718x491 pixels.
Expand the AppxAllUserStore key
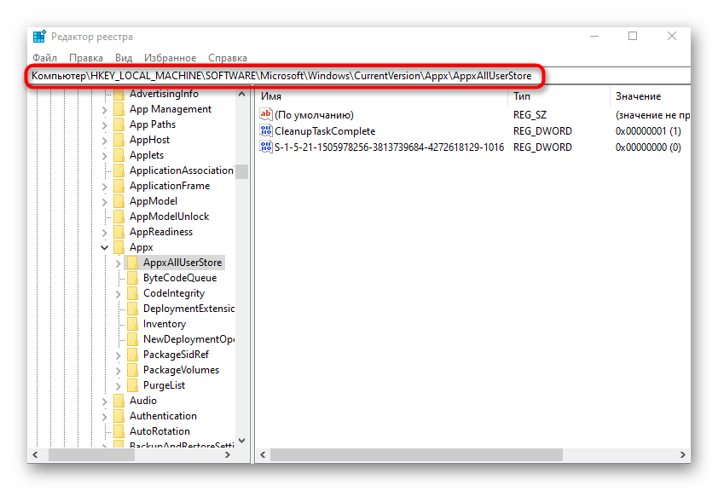tap(119, 263)
